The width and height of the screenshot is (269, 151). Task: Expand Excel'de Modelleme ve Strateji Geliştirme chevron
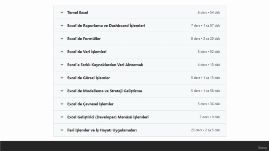[62, 91]
